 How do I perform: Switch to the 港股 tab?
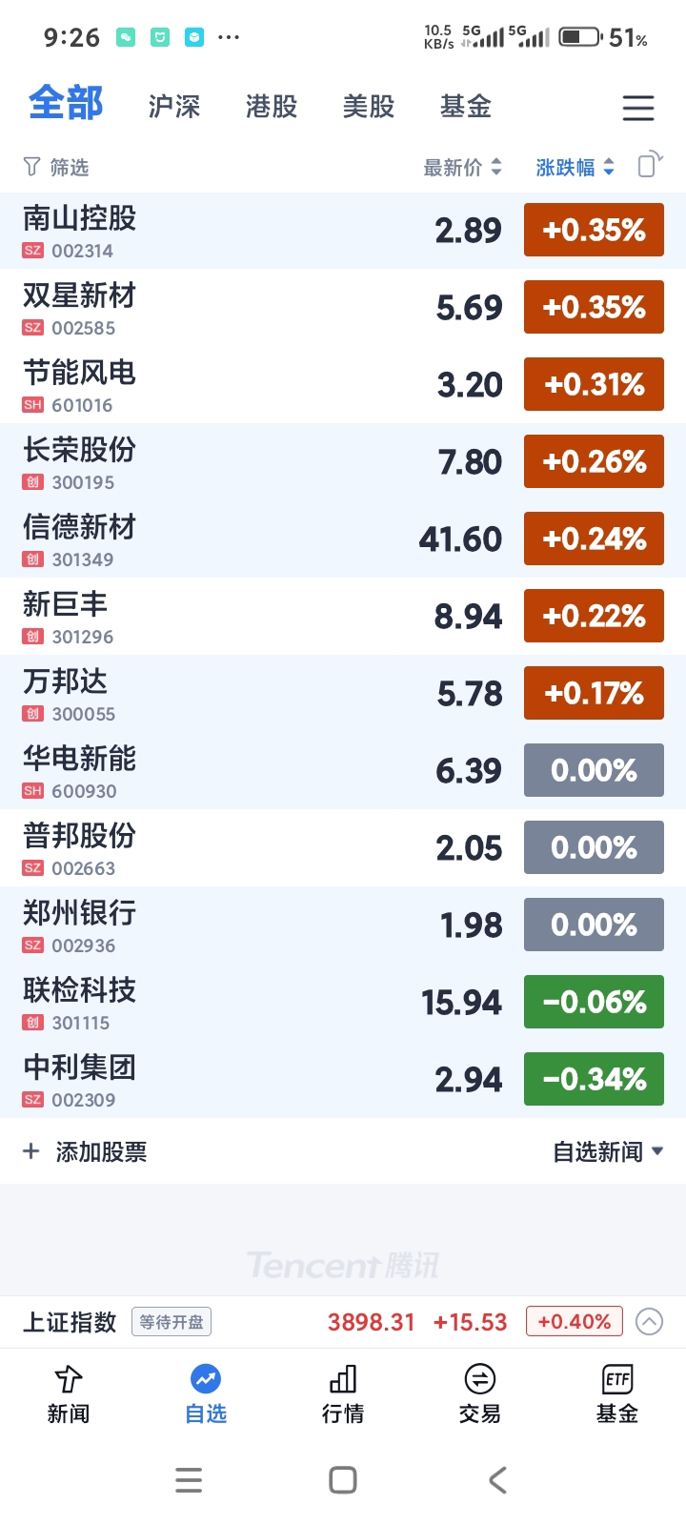pos(272,107)
